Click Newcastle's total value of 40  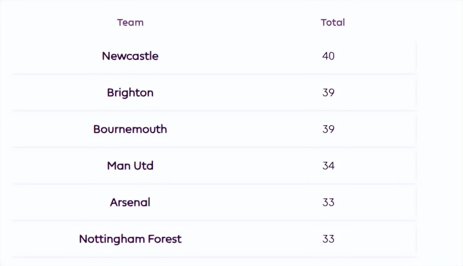tap(328, 56)
